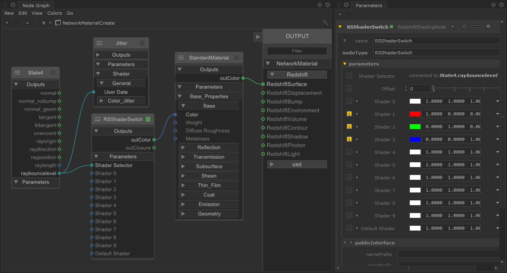Click the red Shader 1 color swatch
This screenshot has height=273, width=507.
tap(415, 114)
